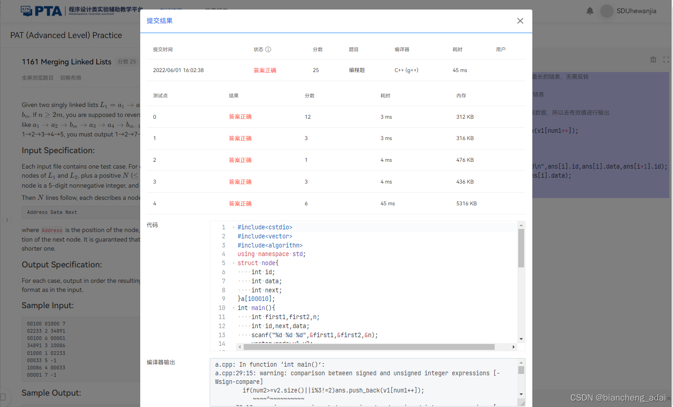
Task: Click the 答案正确 result for test point 0
Action: [240, 117]
